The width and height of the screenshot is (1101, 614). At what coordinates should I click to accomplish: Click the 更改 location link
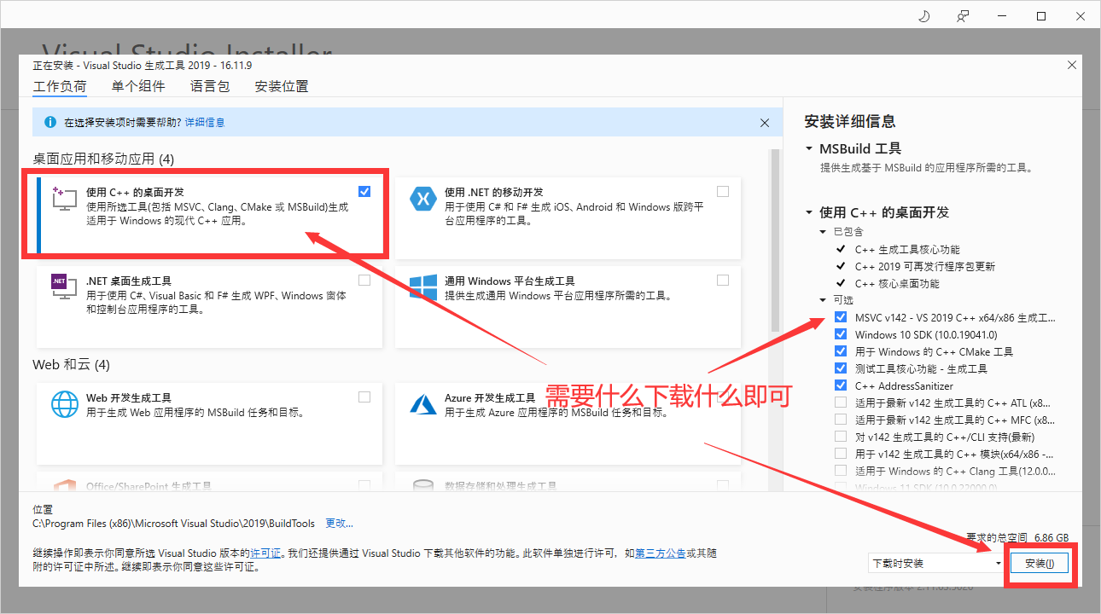point(339,523)
